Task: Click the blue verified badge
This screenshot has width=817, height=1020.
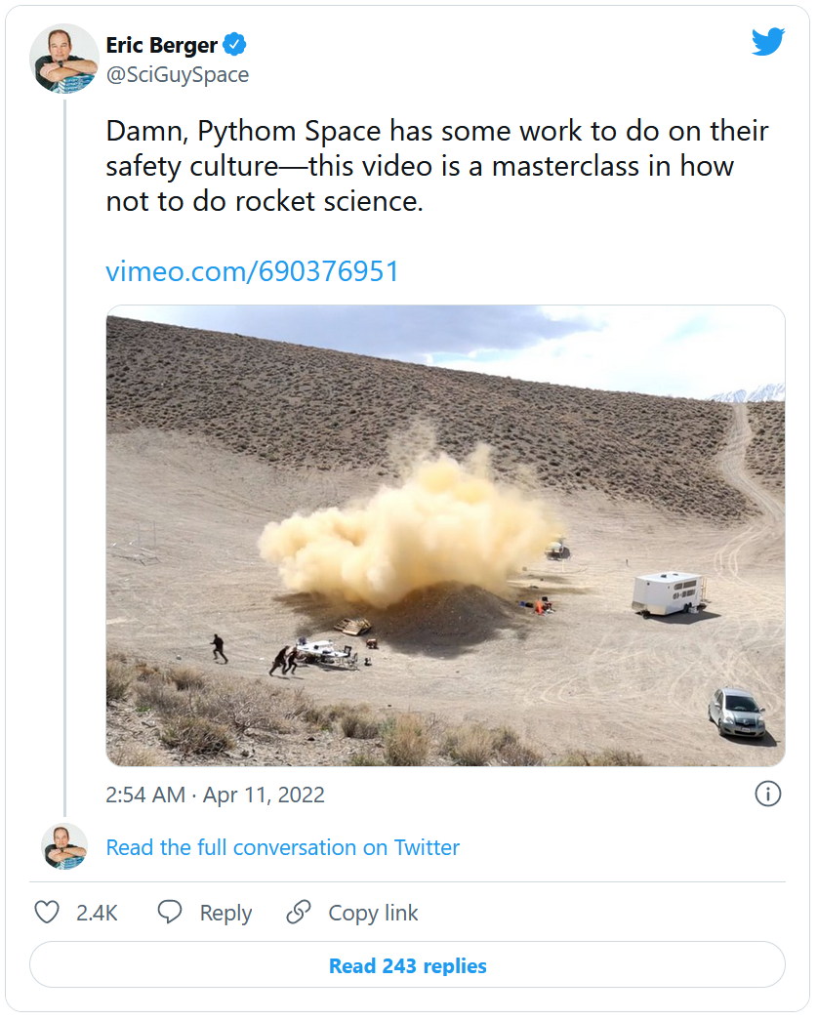Action: click(x=235, y=44)
